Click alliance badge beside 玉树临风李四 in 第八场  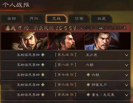point(43,65)
